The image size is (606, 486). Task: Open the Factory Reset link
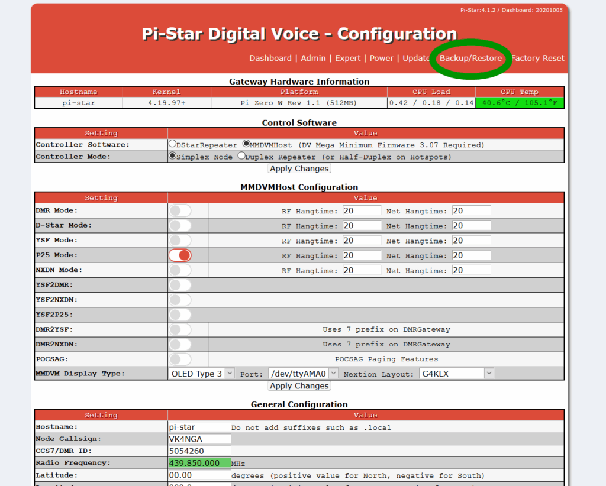pos(537,59)
